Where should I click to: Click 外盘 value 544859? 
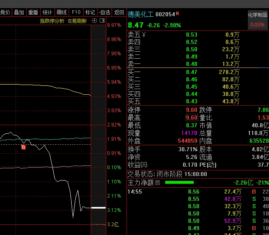click(188, 141)
